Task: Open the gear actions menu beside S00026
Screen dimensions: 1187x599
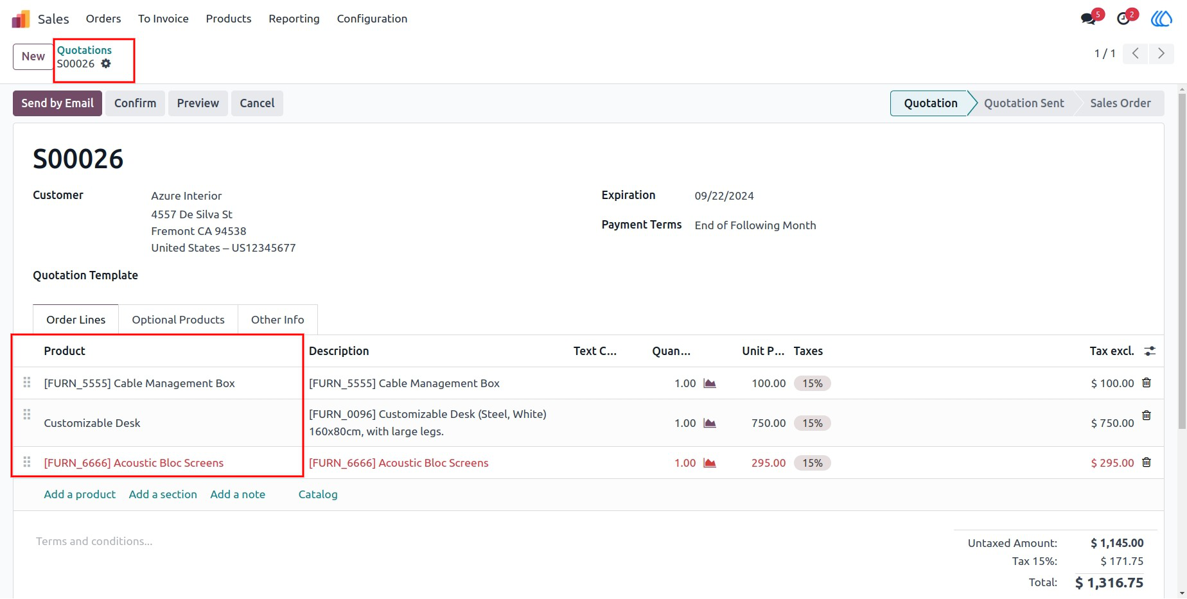Action: [x=106, y=64]
